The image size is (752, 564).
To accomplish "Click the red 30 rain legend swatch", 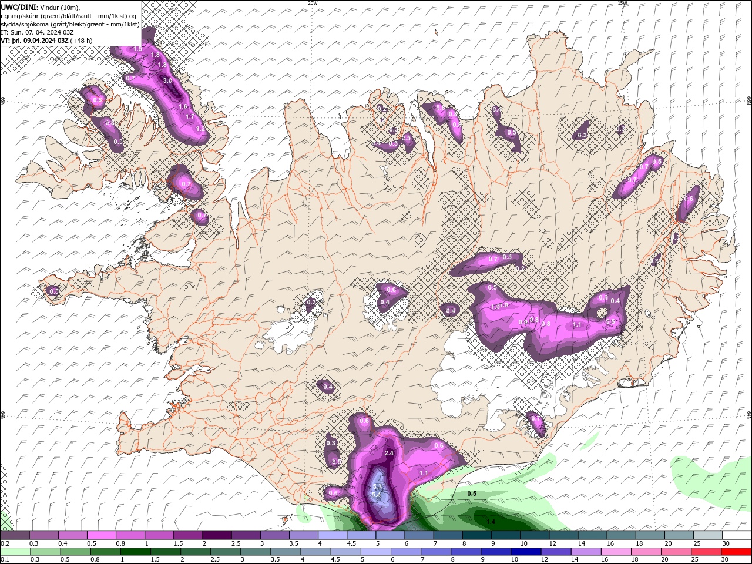I will point(736,552).
